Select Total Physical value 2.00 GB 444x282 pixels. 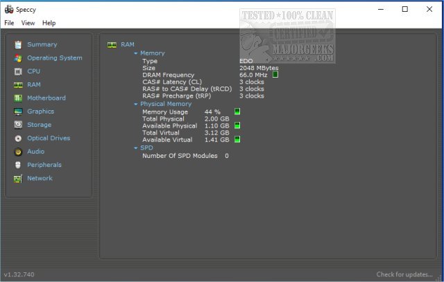point(217,118)
